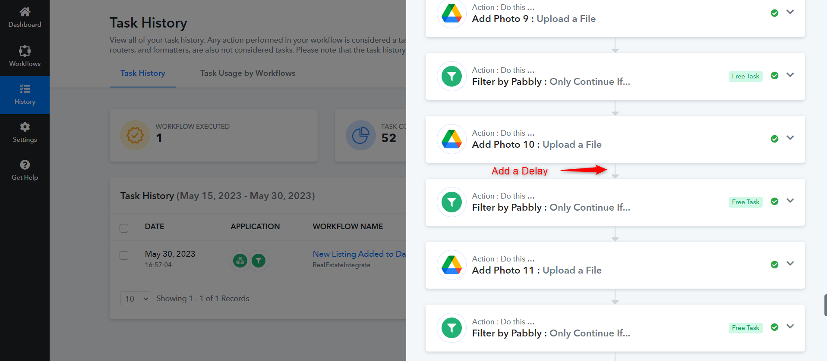Select the Task History tab
The image size is (827, 361).
point(142,73)
